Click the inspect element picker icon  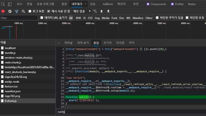3,4
